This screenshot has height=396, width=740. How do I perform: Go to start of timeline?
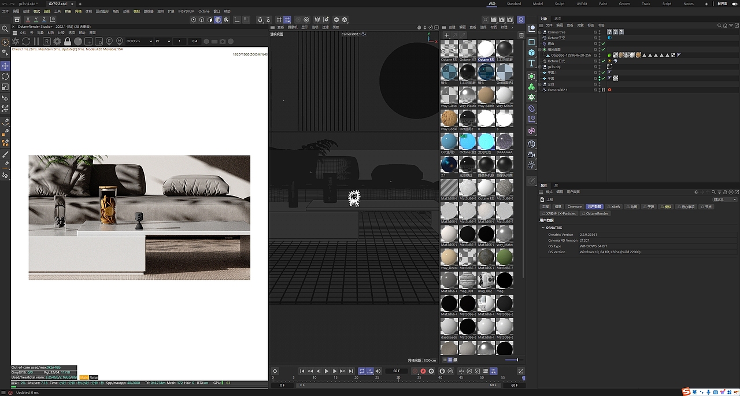point(302,371)
